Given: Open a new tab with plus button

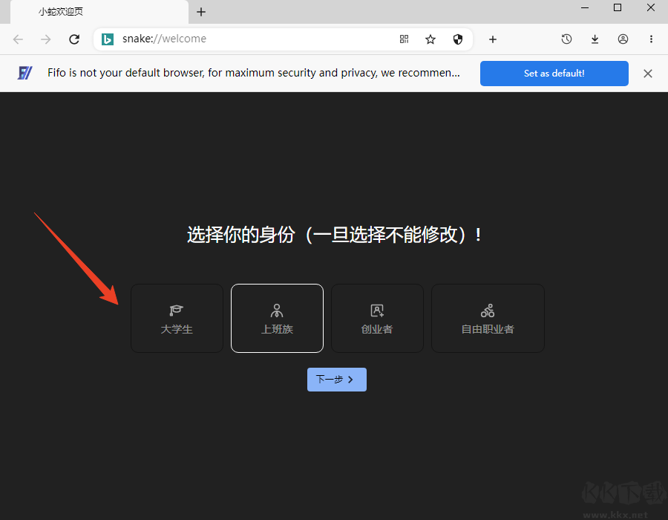Looking at the screenshot, I should (201, 12).
